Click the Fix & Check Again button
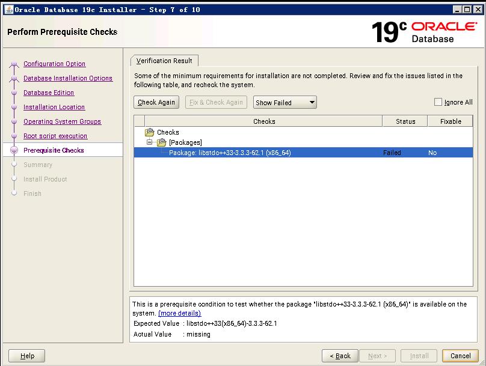 pyautogui.click(x=216, y=102)
